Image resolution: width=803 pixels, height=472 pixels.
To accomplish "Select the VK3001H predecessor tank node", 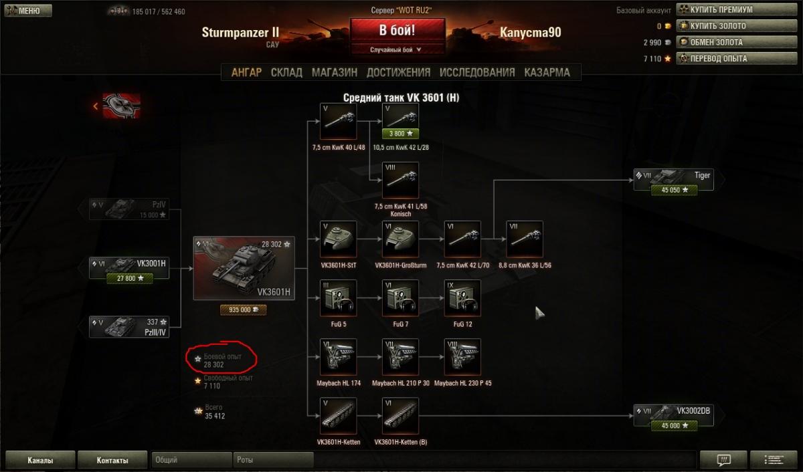I will (x=130, y=270).
